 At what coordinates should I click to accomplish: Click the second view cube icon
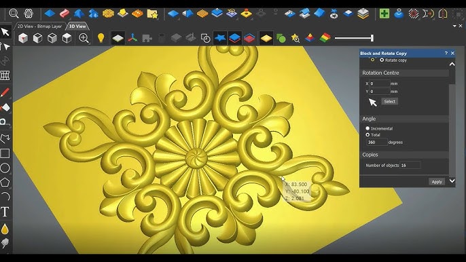(37, 38)
